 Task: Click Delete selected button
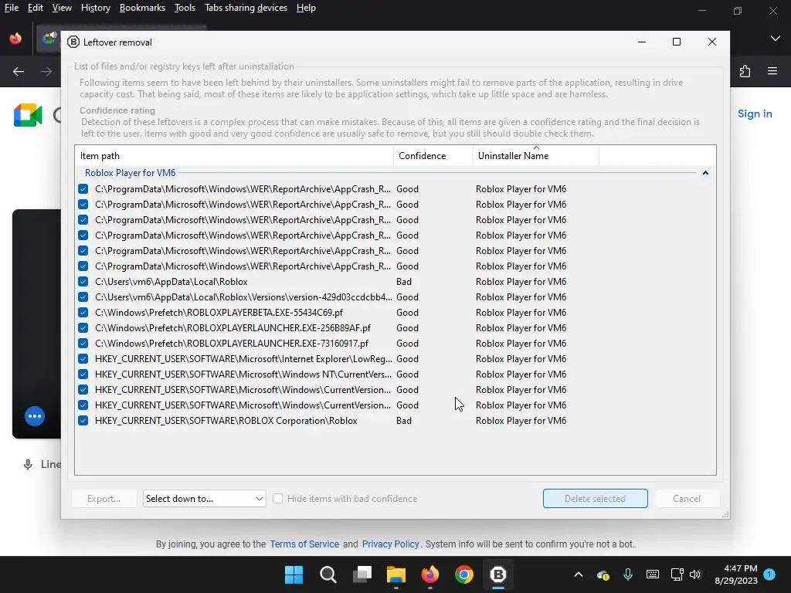point(596,498)
